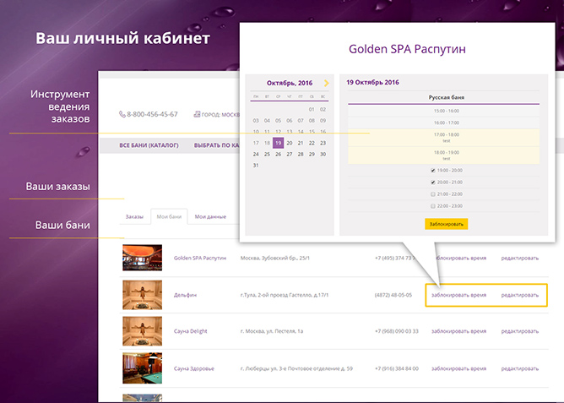Uncheck the 20:00 - 21:00 time slot
This screenshot has width=564, height=403.
click(x=433, y=182)
